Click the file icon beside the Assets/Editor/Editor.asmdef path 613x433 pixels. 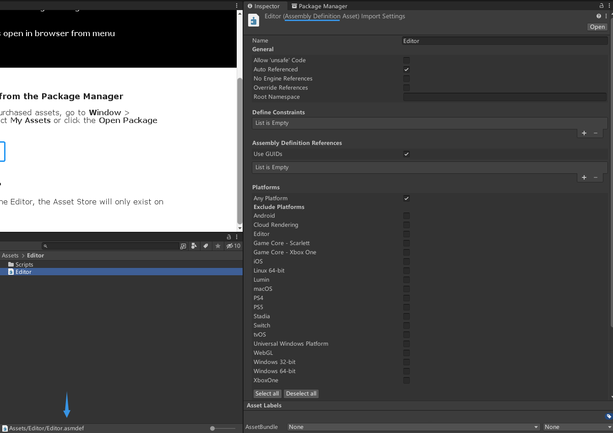(5, 428)
